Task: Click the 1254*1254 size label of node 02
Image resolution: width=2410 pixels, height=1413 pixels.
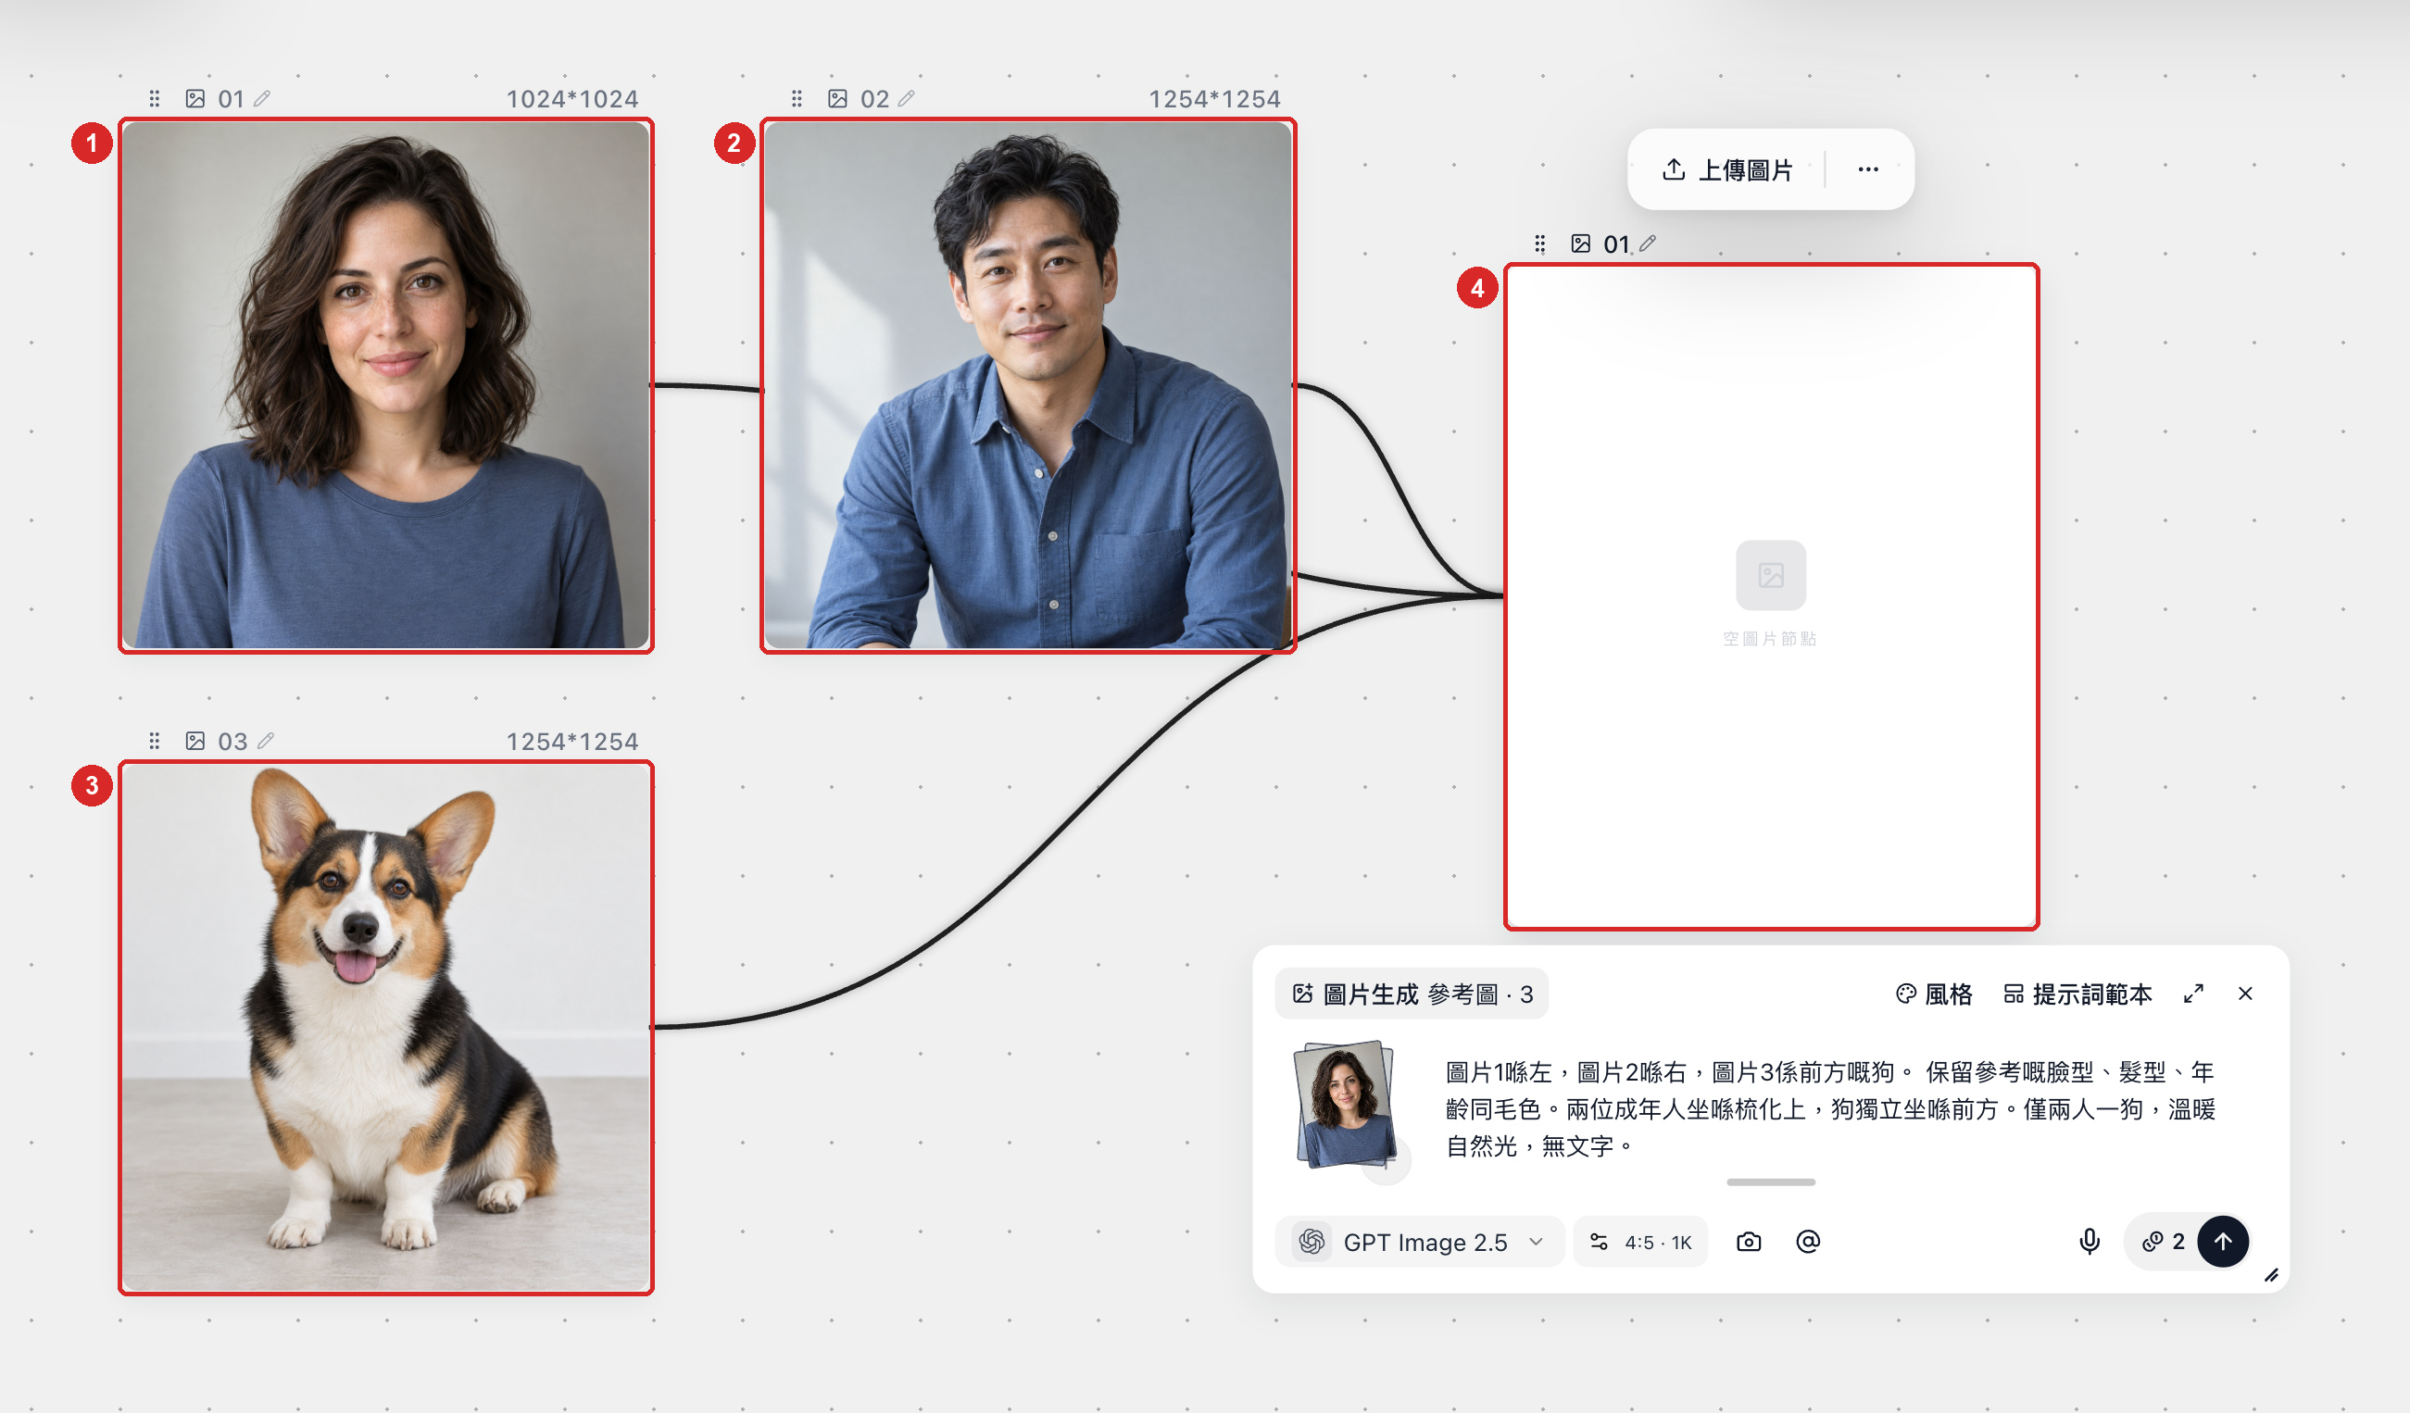Action: tap(1214, 98)
